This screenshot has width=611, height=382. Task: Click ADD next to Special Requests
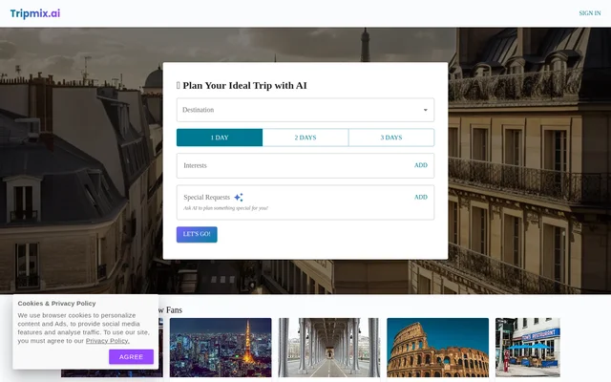(x=421, y=198)
